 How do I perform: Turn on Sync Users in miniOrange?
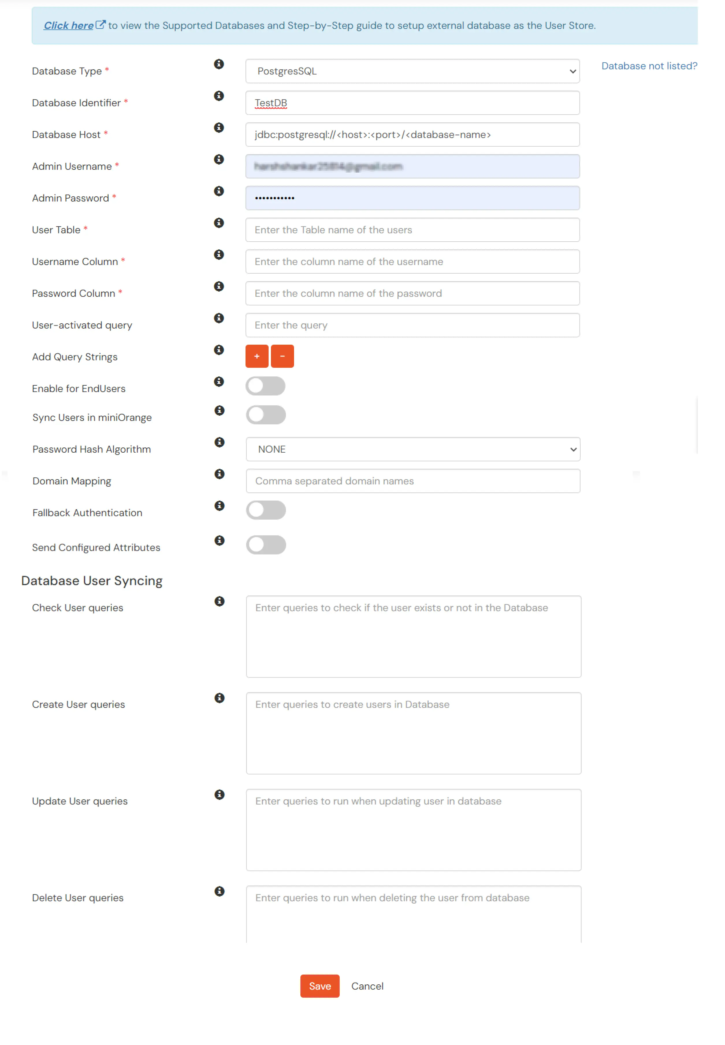pos(266,415)
